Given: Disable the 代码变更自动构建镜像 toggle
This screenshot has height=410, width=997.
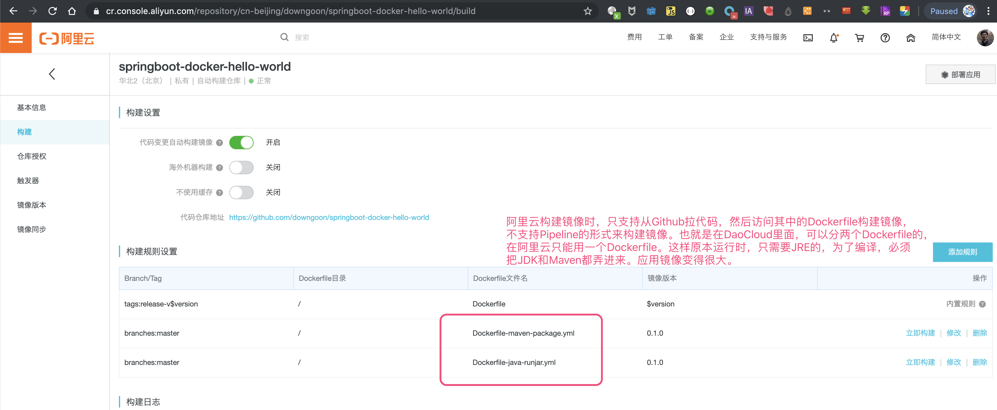Looking at the screenshot, I should tap(241, 142).
